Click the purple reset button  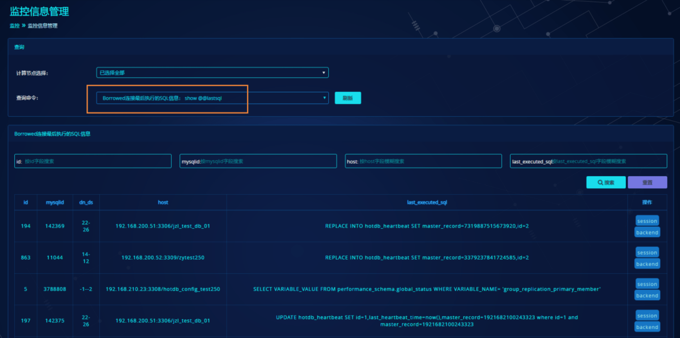[647, 183]
